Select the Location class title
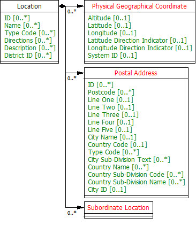Image resolution: width=196 pixels, height=226 pixels. click(x=29, y=6)
